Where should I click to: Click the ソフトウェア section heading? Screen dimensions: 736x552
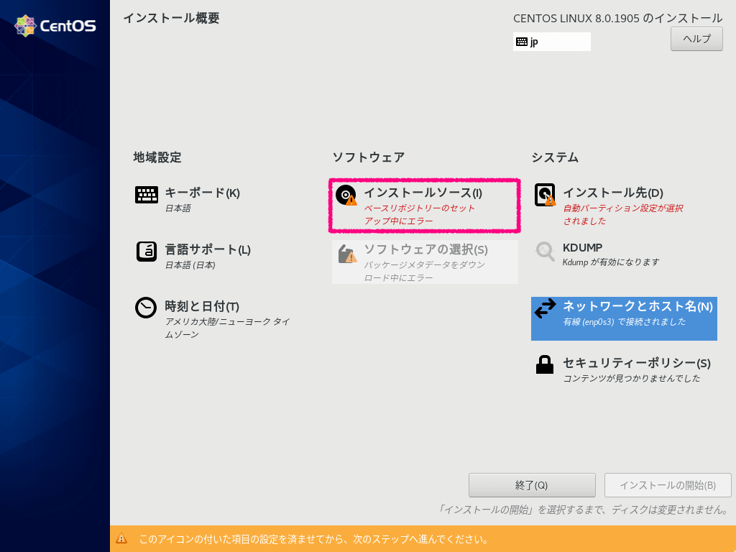click(x=369, y=157)
